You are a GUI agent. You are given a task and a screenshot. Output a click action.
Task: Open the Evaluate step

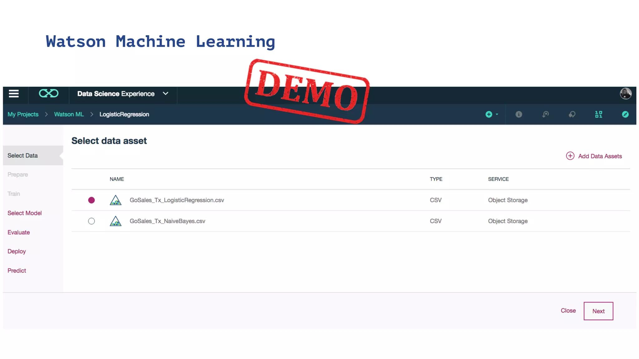(x=19, y=232)
